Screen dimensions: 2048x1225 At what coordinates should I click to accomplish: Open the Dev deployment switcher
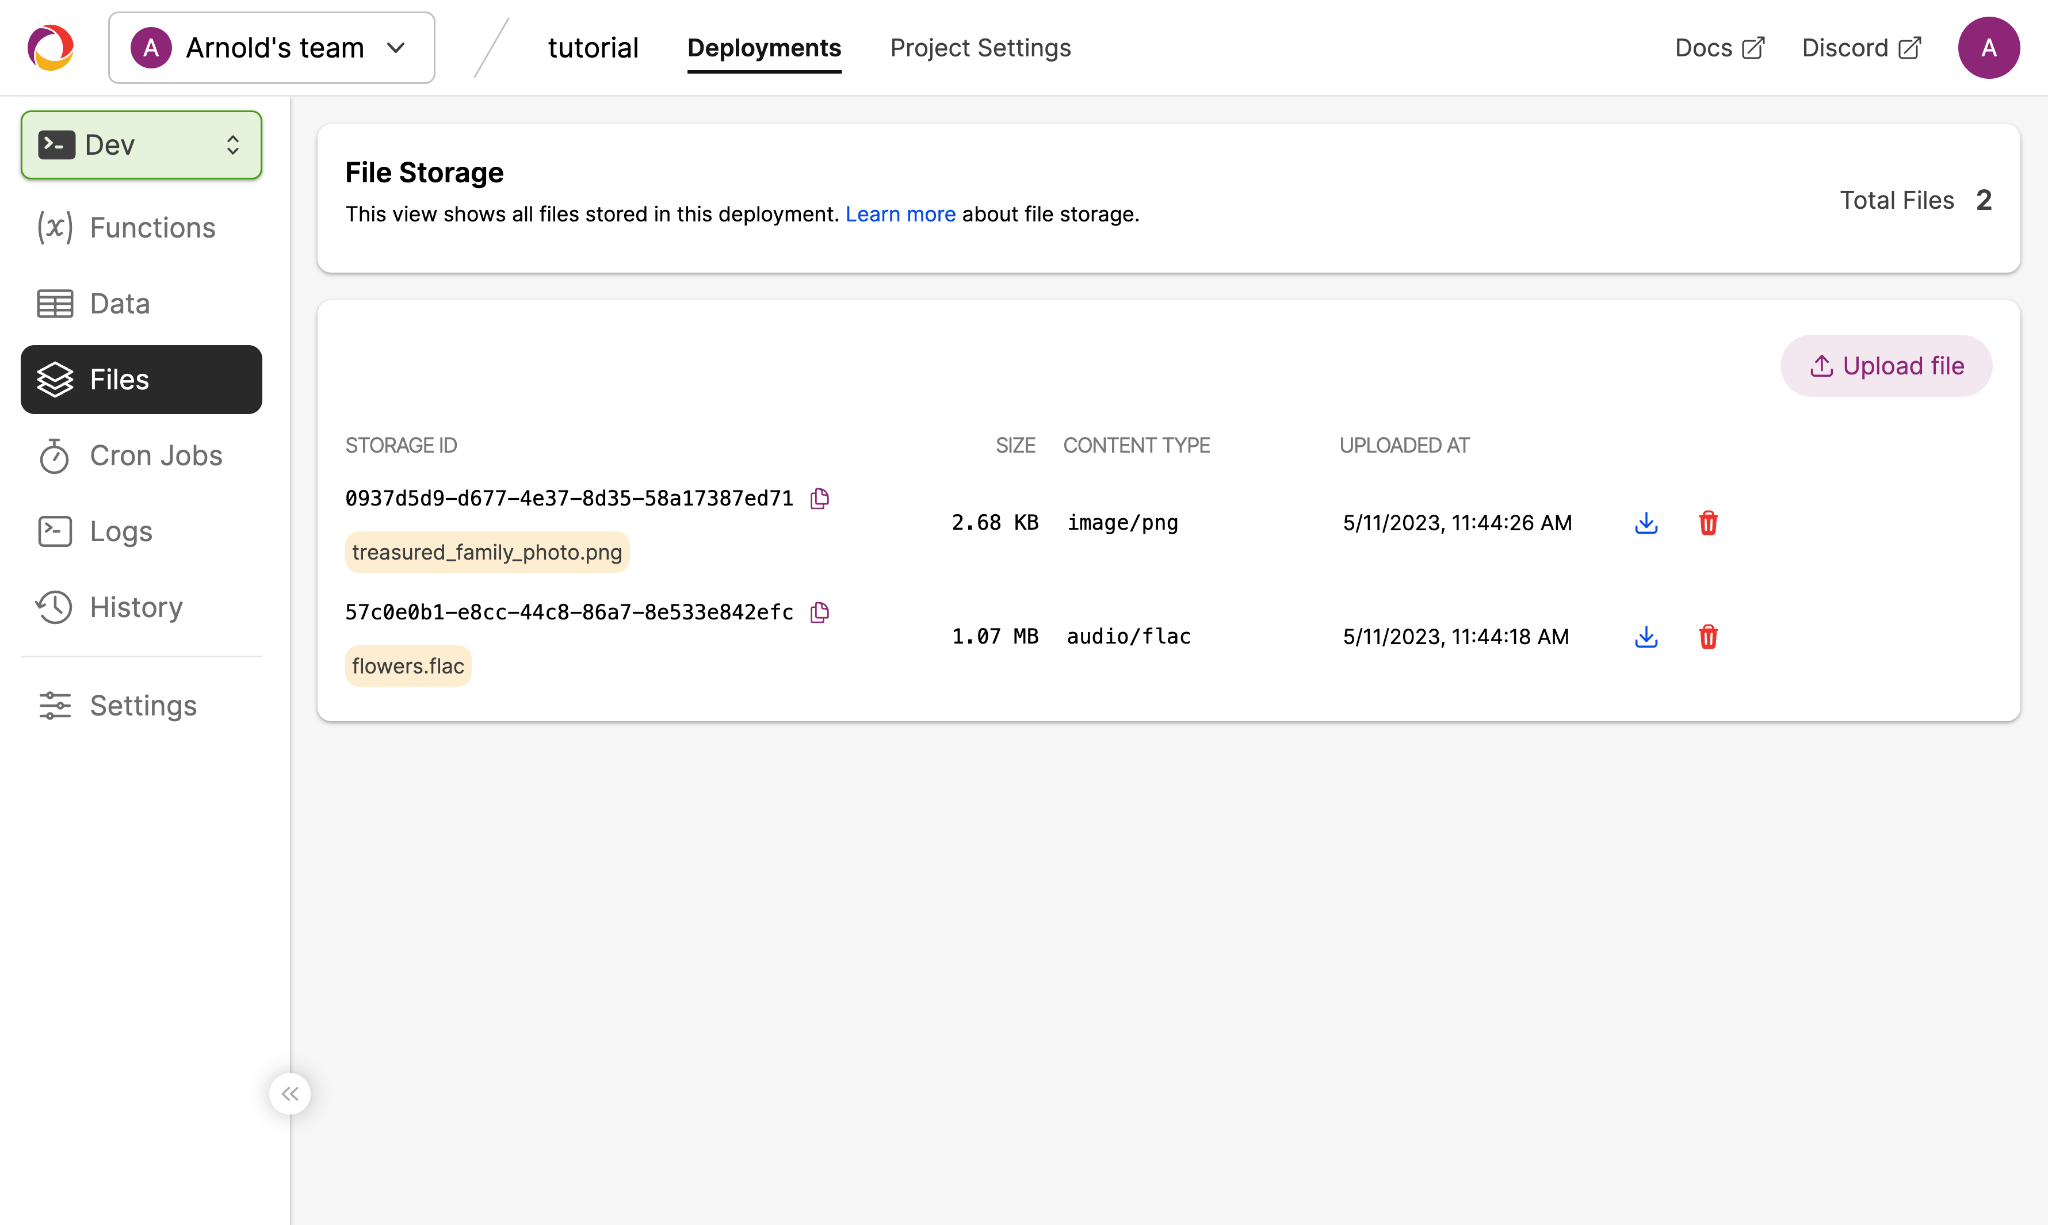pyautogui.click(x=141, y=144)
